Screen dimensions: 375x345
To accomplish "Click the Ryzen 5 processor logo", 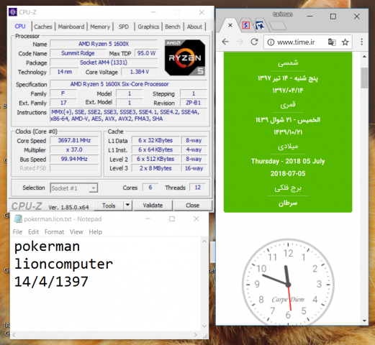I will click(x=185, y=57).
